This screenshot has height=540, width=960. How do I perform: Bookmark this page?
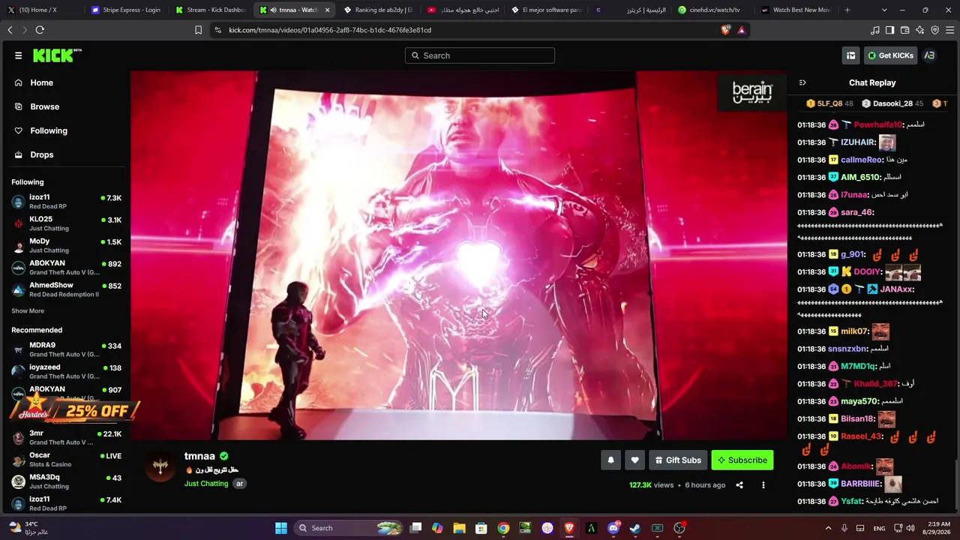tap(198, 30)
